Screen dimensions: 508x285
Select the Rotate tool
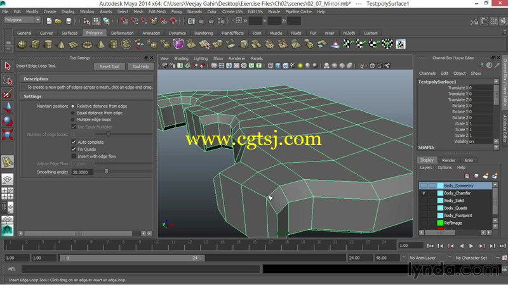(x=8, y=121)
